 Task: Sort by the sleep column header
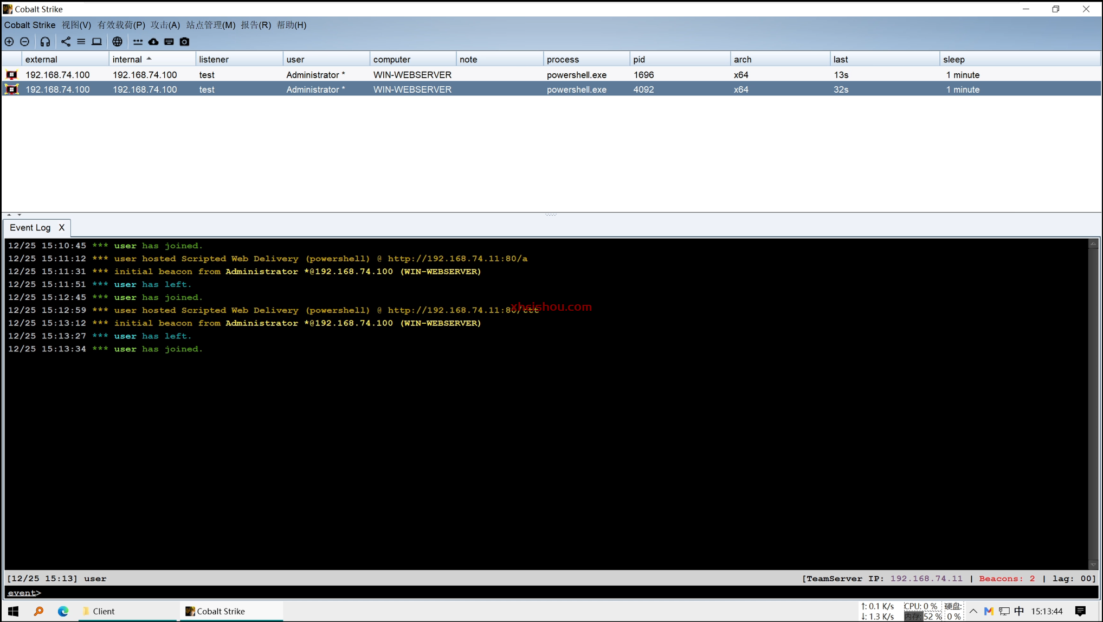1020,60
